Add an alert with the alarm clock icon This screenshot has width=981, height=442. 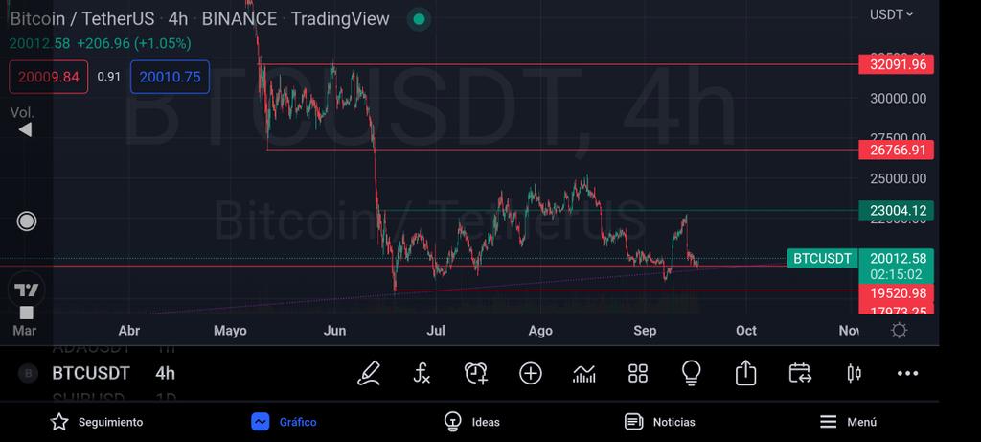[x=476, y=373]
